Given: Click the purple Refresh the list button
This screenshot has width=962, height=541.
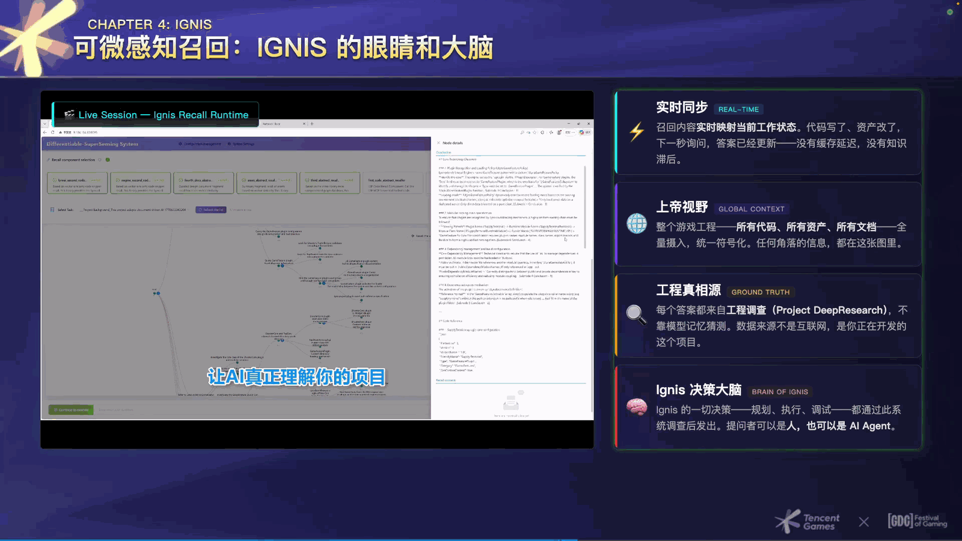Looking at the screenshot, I should (x=211, y=210).
